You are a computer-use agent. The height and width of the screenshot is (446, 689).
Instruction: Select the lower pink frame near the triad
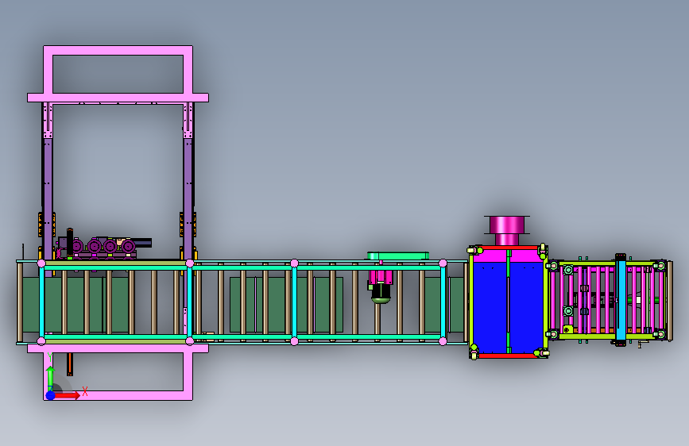click(x=118, y=372)
